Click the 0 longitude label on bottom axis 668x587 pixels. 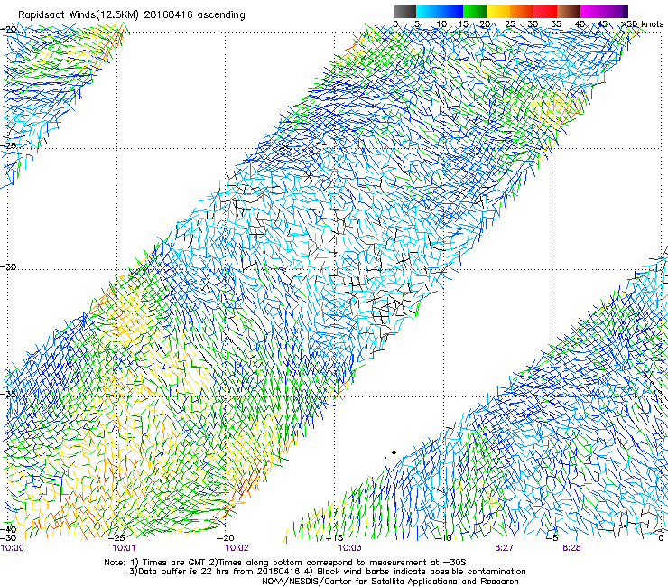pos(661,538)
